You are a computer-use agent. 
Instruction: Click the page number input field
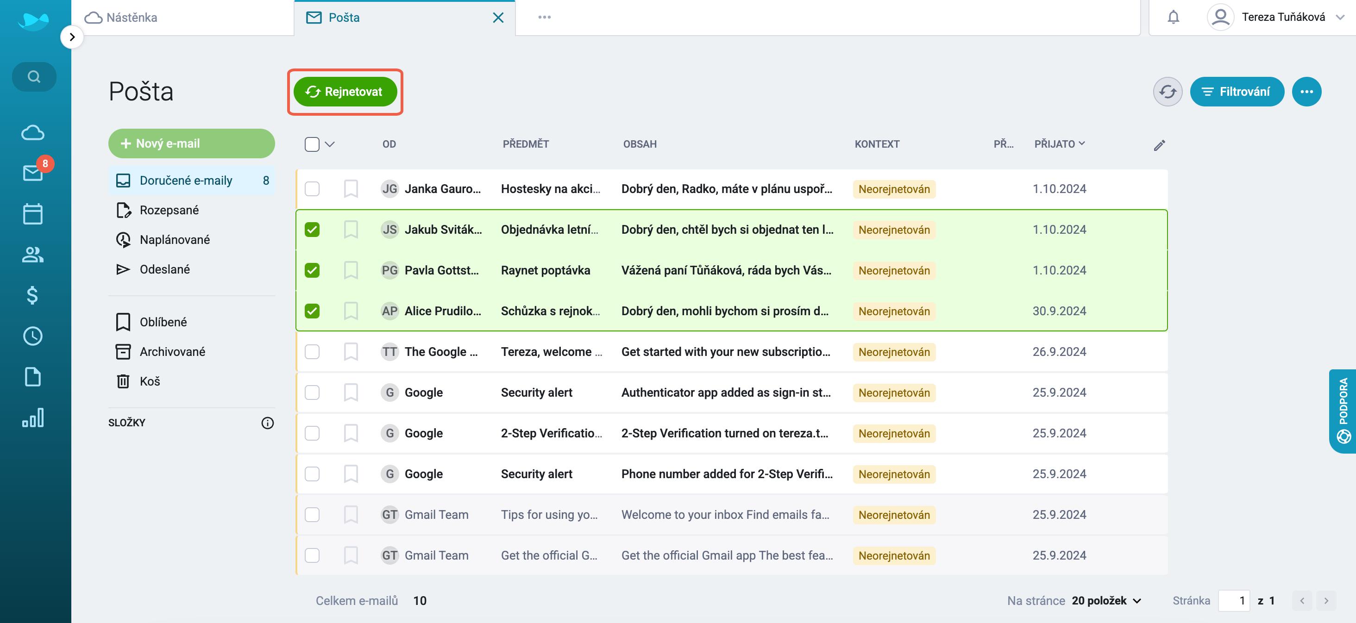[x=1234, y=601]
